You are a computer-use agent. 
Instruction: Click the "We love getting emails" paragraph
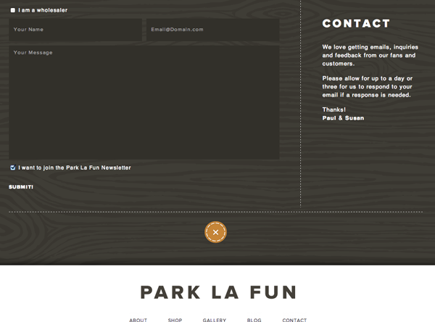coord(370,55)
